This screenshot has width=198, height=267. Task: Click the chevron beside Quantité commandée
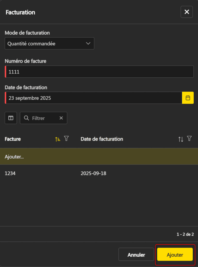click(x=88, y=44)
